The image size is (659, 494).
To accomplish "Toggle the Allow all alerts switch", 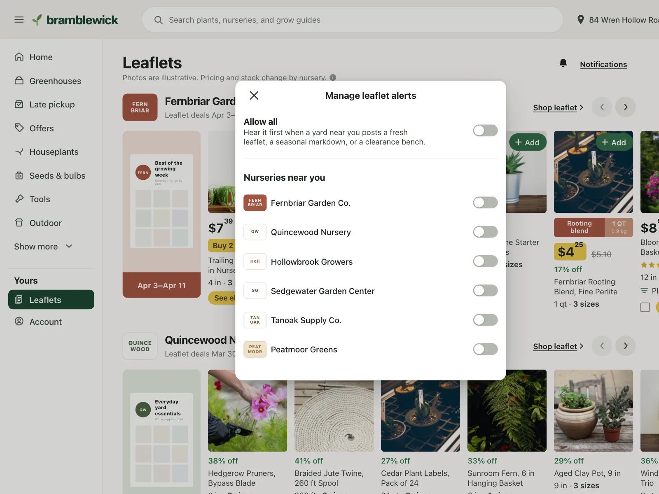I will pos(485,130).
